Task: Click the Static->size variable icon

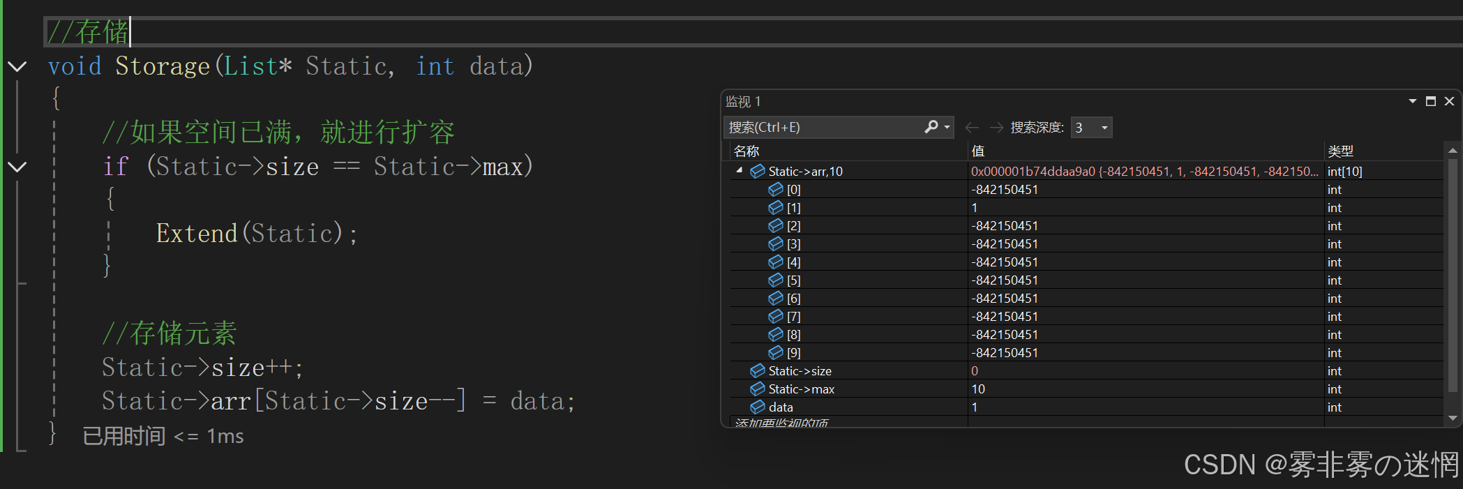Action: point(758,370)
